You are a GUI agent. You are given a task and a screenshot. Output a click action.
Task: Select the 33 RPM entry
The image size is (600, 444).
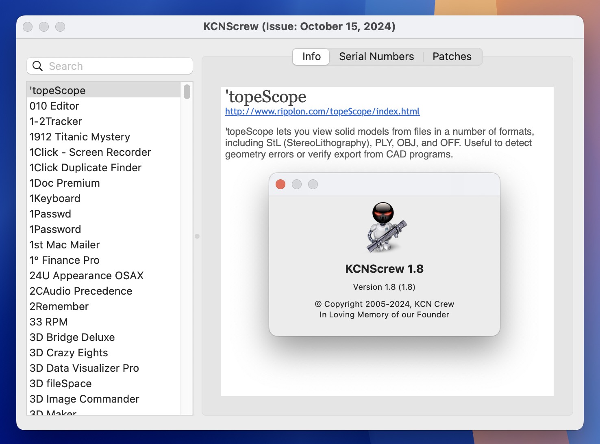point(104,321)
